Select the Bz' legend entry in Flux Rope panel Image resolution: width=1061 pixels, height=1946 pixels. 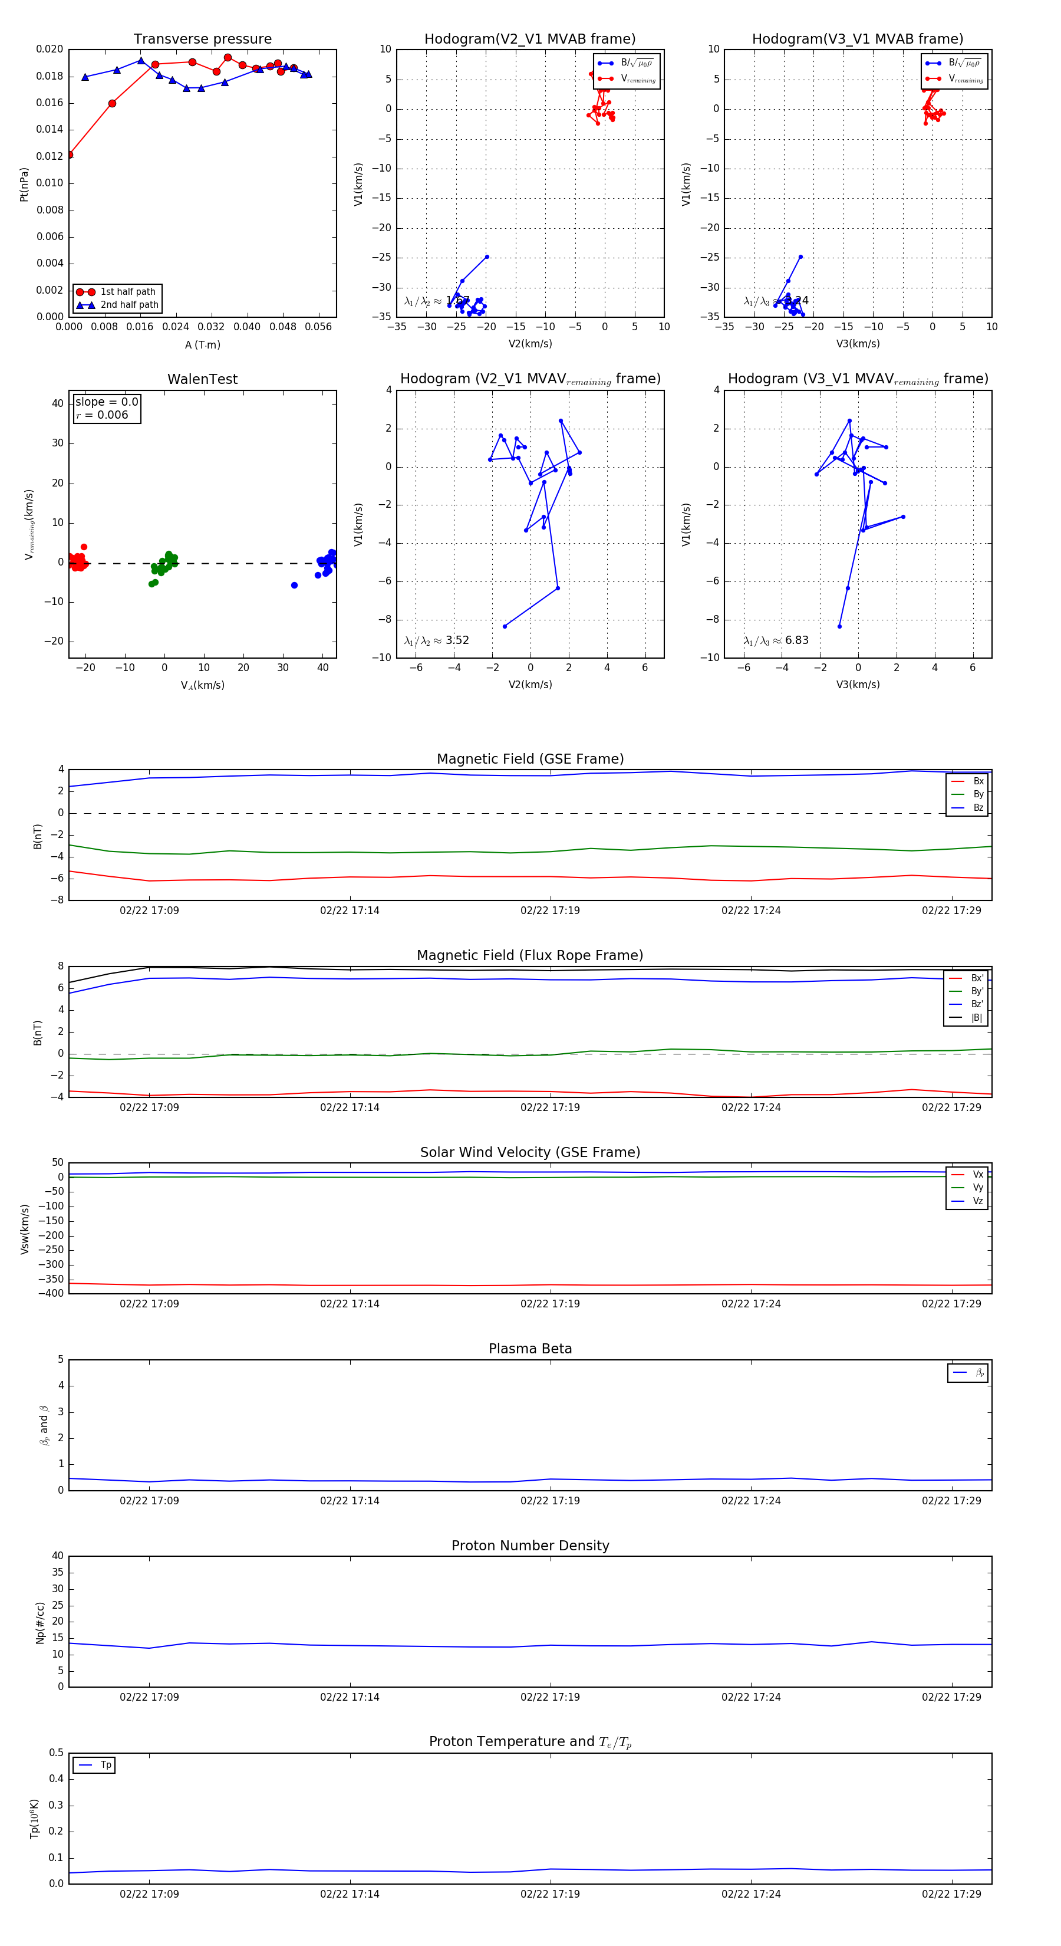click(x=967, y=1004)
